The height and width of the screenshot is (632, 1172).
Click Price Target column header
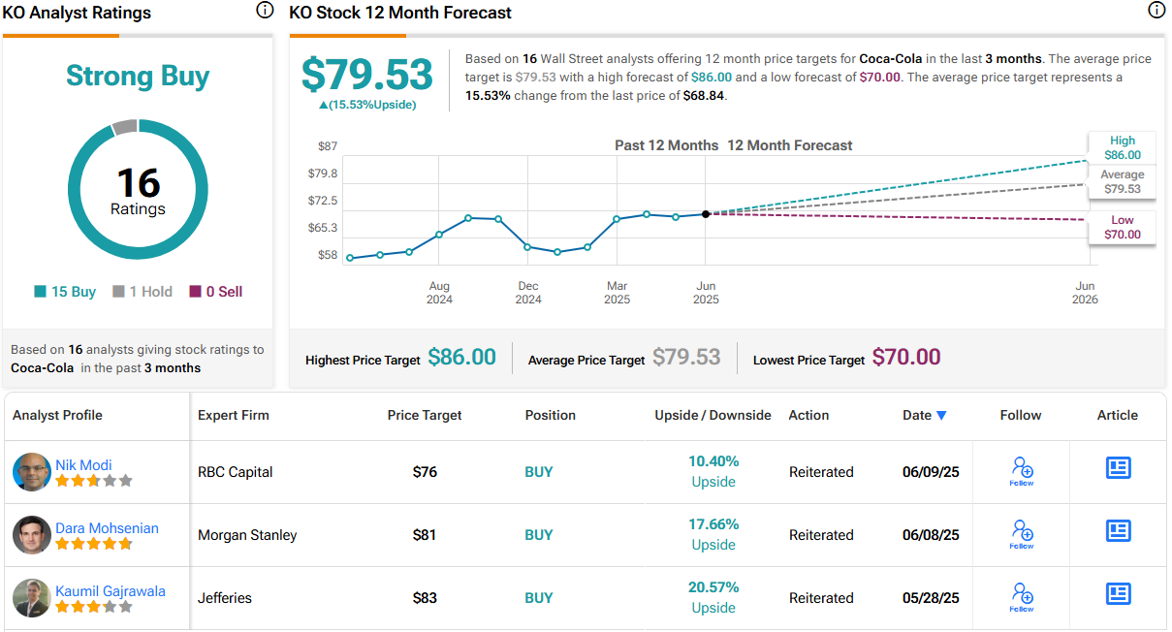425,415
